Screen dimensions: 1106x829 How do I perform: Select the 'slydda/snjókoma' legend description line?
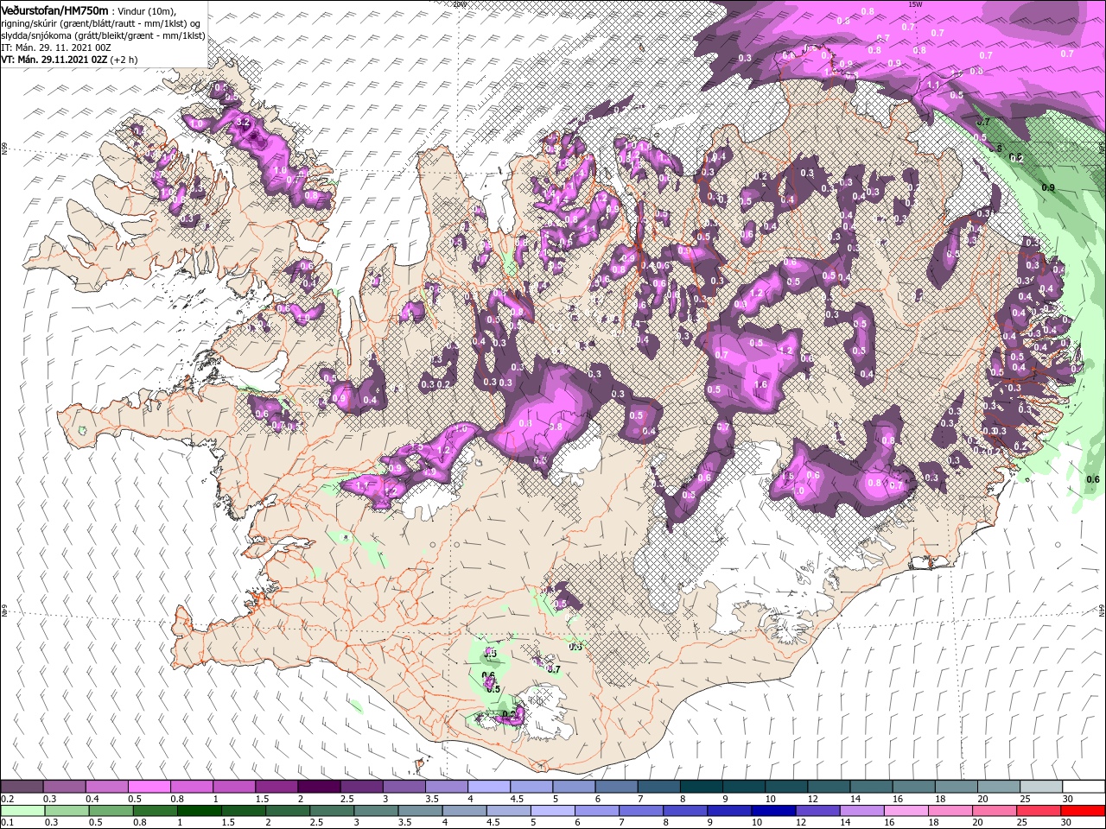coord(103,35)
